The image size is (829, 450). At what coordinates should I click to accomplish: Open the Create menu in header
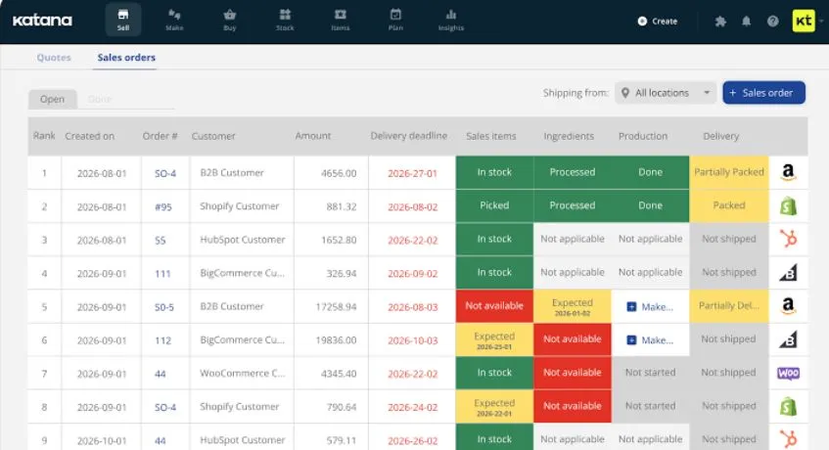[657, 22]
